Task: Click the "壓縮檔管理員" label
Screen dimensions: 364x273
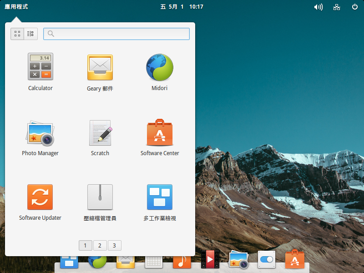Action: (x=100, y=218)
